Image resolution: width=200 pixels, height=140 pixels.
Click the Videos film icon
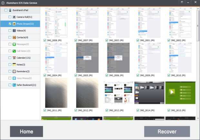tap(14, 31)
